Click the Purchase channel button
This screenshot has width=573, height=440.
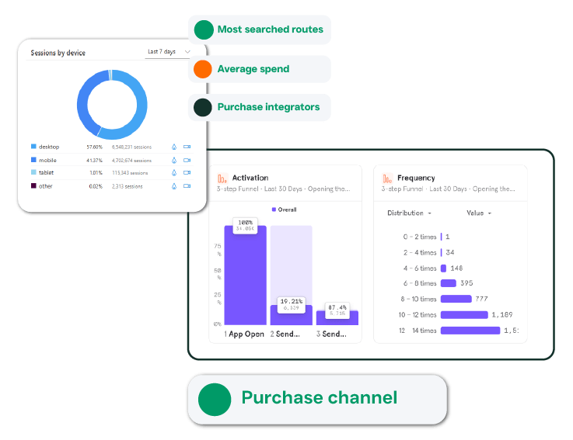pos(318,398)
